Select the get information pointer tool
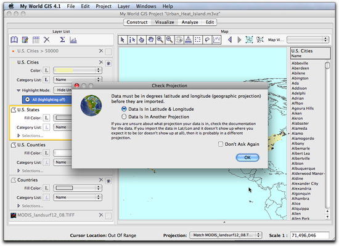The height and width of the screenshot is (246, 339). point(132,40)
